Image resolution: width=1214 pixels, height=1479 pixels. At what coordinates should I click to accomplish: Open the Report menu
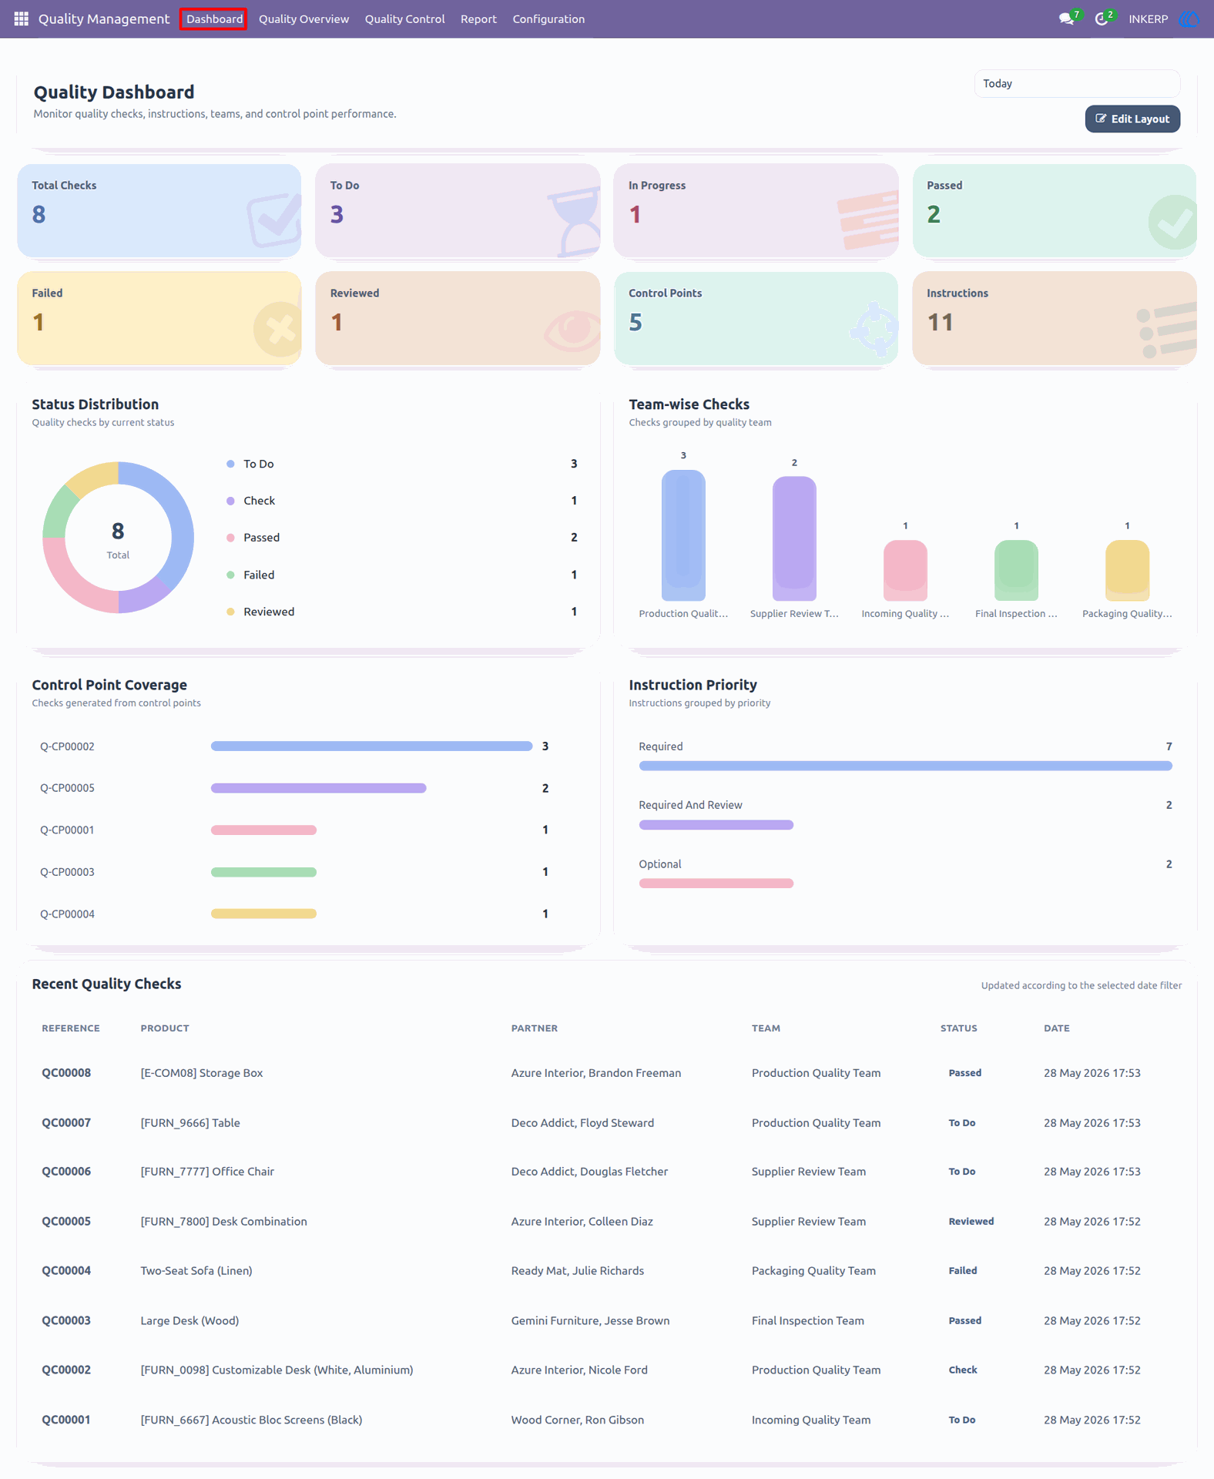pyautogui.click(x=478, y=18)
